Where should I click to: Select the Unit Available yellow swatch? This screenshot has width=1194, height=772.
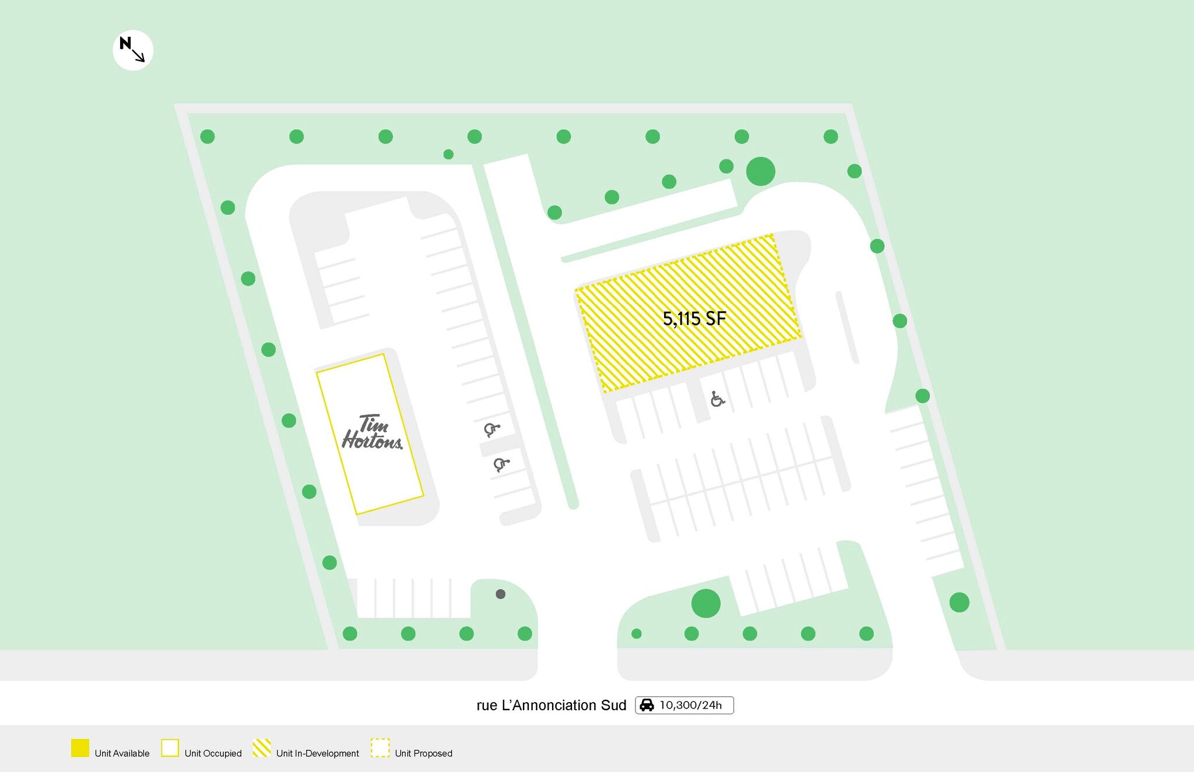point(80,748)
